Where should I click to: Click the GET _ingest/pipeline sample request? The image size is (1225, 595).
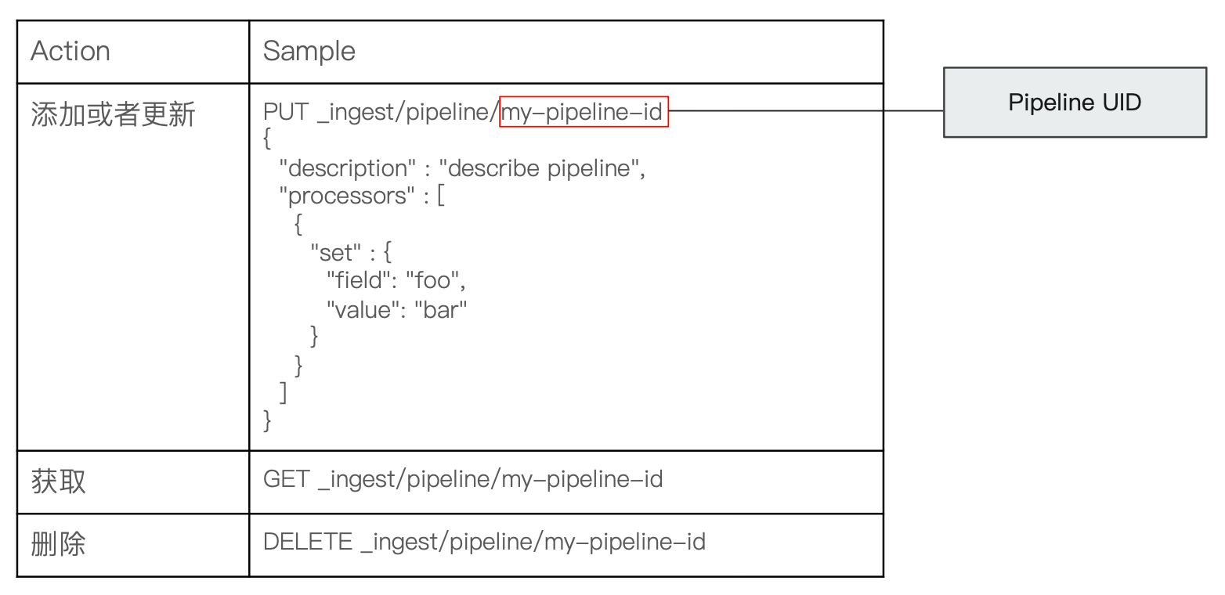tap(463, 479)
